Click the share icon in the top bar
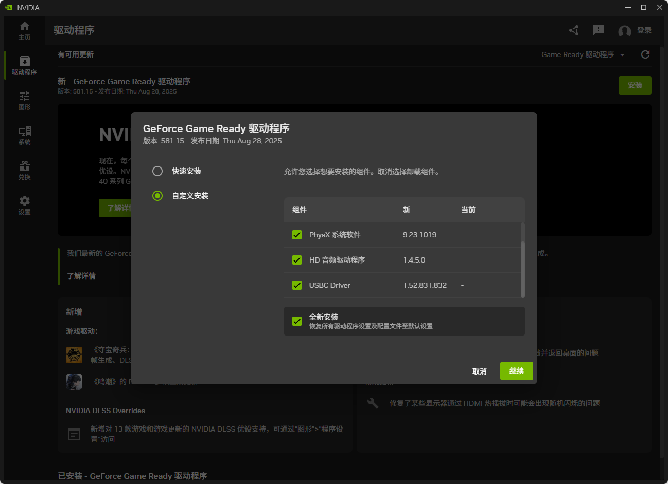The image size is (668, 484). click(x=574, y=30)
